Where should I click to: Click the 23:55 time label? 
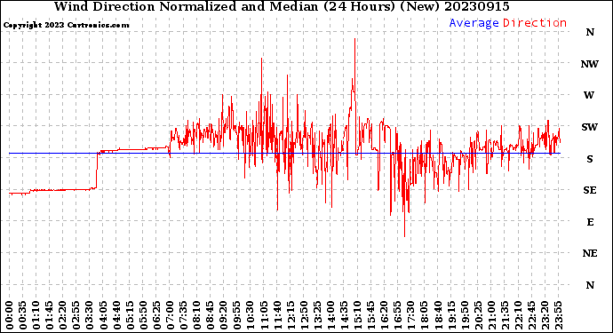pyautogui.click(x=558, y=315)
